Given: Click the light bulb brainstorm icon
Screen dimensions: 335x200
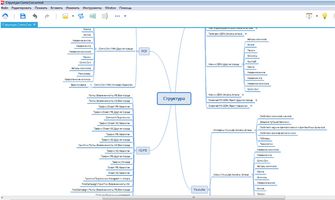Looking at the screenshot, I should [325, 16].
